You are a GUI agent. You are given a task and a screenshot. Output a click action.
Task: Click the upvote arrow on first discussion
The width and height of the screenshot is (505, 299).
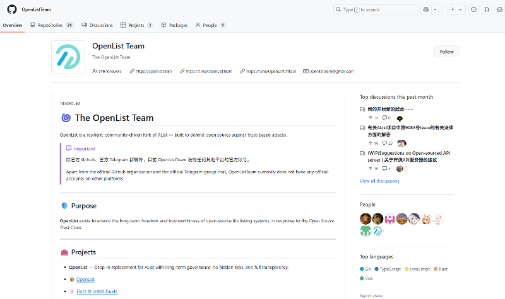[370, 118]
